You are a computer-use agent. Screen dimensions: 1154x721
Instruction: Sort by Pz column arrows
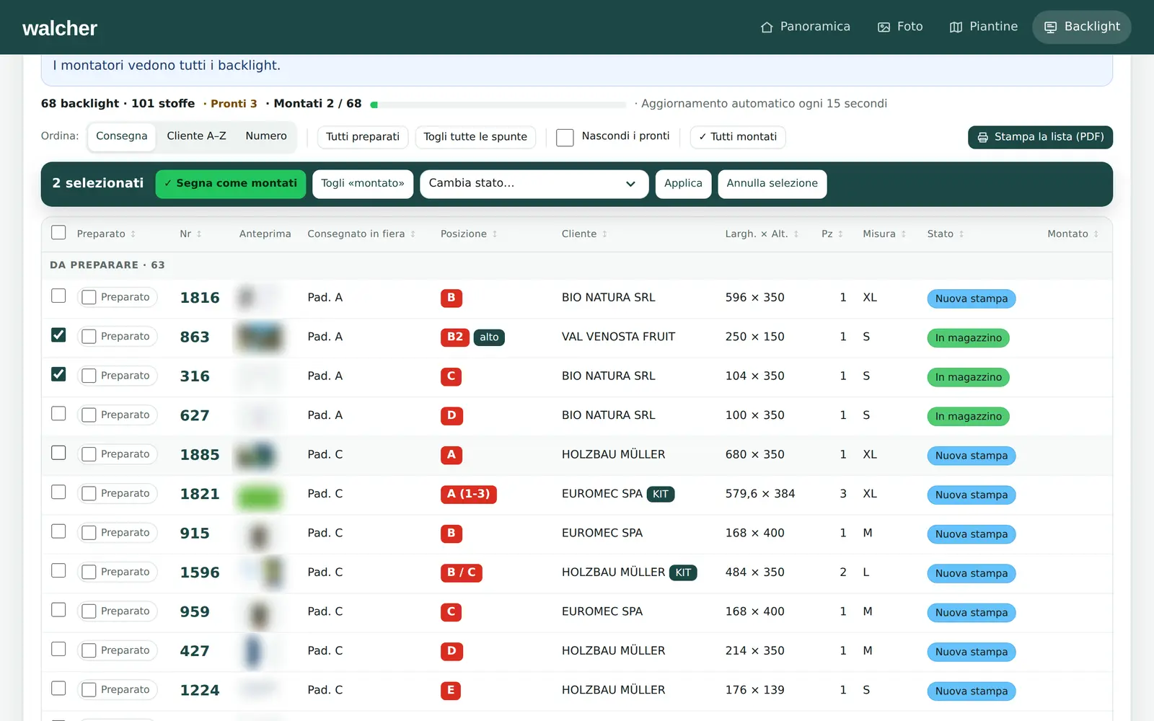pos(840,234)
